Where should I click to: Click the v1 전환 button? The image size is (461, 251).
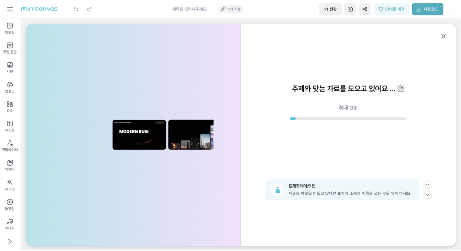pos(330,9)
